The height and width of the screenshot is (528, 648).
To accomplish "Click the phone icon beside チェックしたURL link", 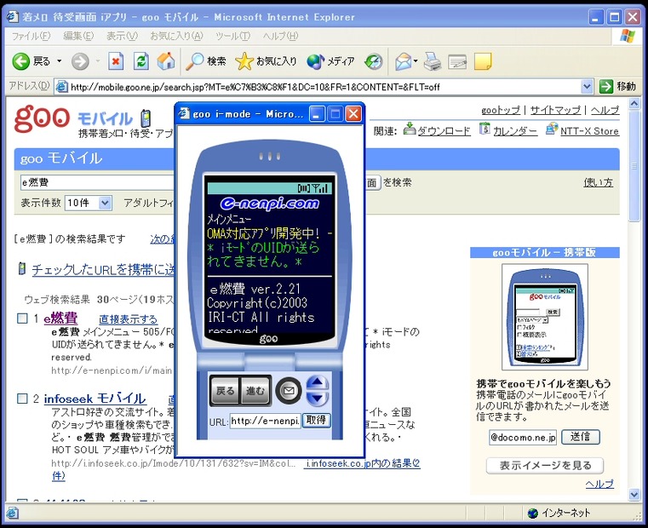I will pyautogui.click(x=22, y=269).
